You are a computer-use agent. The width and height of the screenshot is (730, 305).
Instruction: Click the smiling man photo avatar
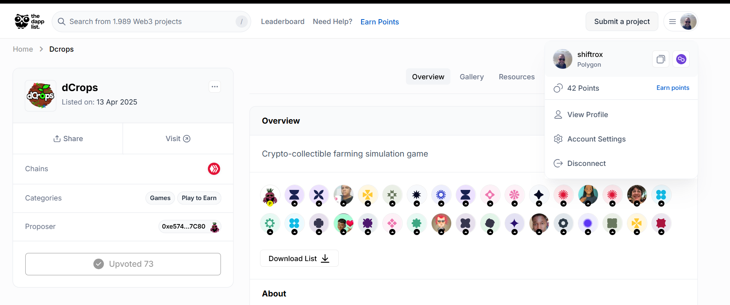click(x=539, y=224)
